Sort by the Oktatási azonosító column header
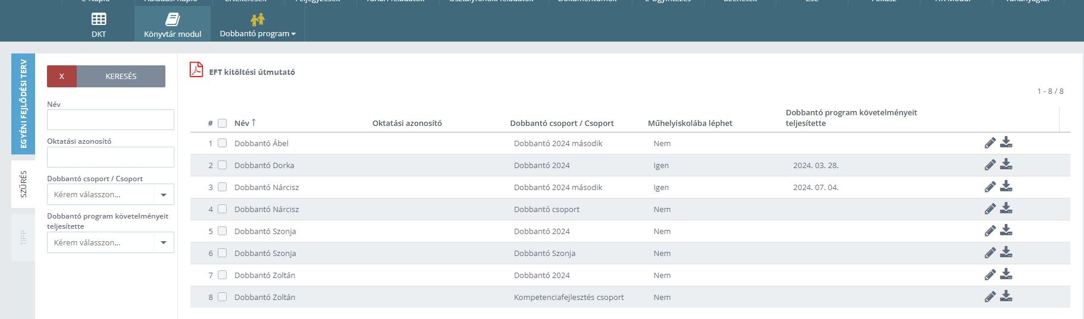 407,123
